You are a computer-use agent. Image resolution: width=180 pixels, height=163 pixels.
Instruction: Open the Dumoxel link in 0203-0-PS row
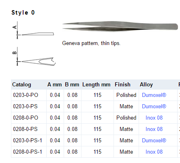click(x=154, y=106)
